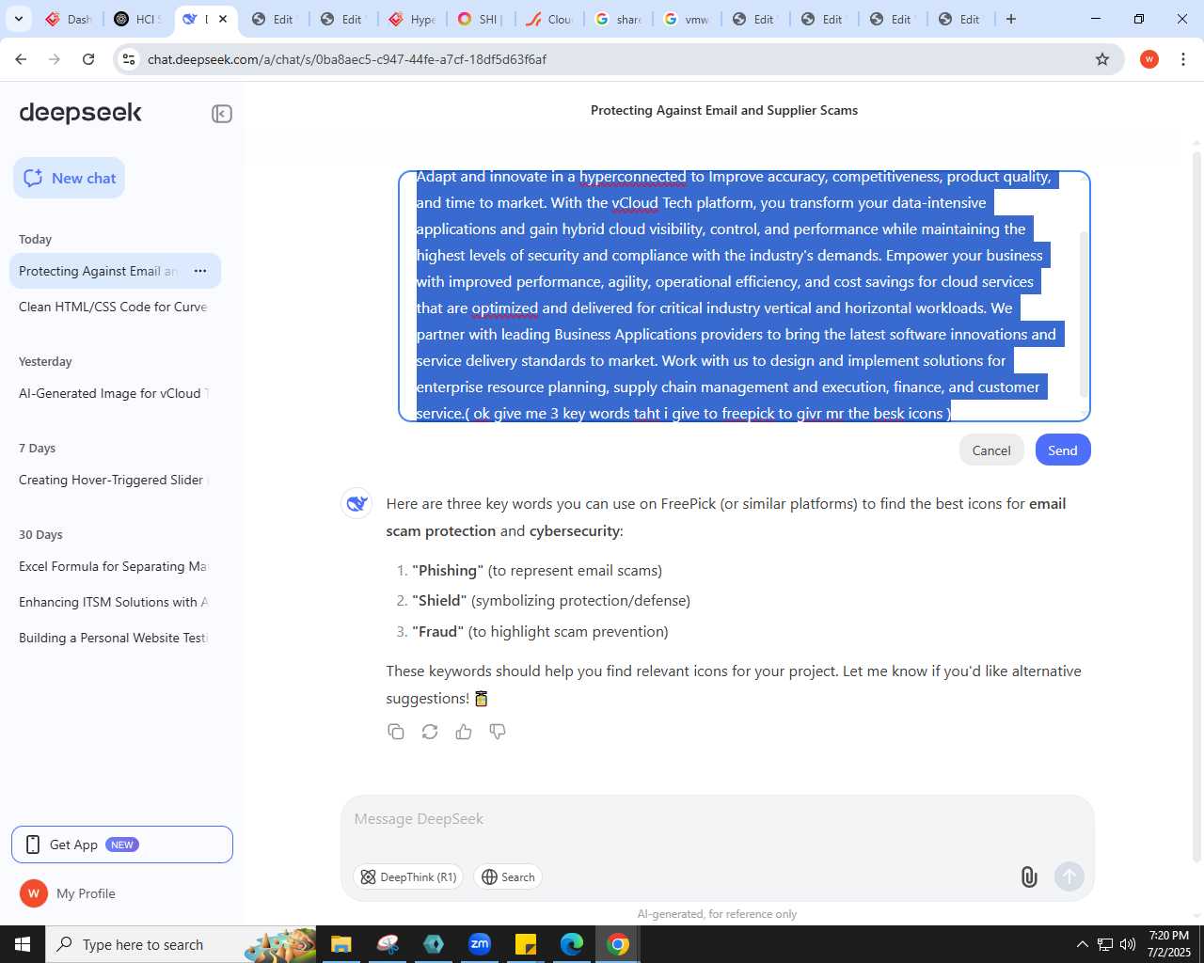Open a new browser tab

click(1011, 19)
